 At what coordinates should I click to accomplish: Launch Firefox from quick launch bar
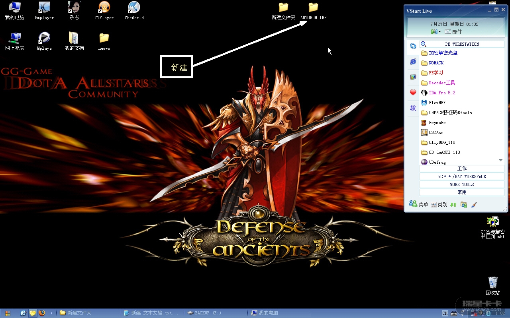point(41,313)
